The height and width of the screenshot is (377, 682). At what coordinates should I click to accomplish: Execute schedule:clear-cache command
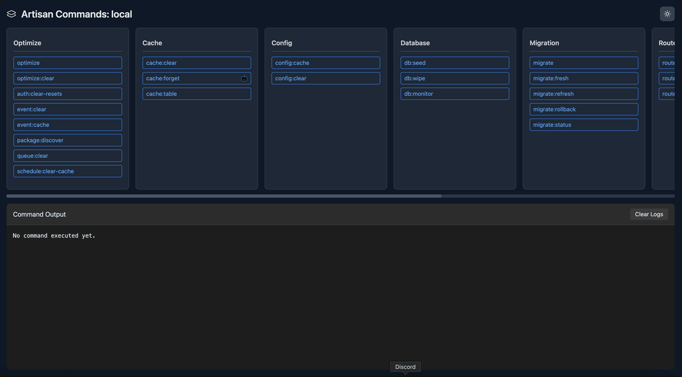pos(68,171)
